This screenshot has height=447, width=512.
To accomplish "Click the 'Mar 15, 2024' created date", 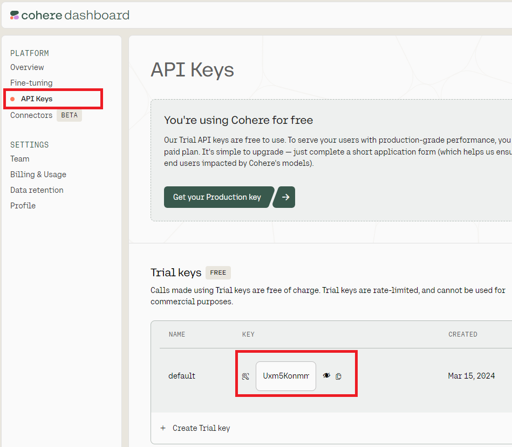I will point(471,376).
